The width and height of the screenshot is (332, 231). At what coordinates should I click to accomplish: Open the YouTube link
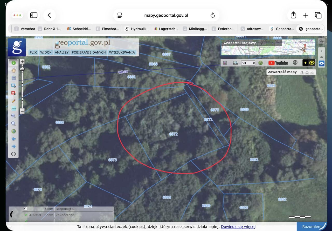pos(278,63)
